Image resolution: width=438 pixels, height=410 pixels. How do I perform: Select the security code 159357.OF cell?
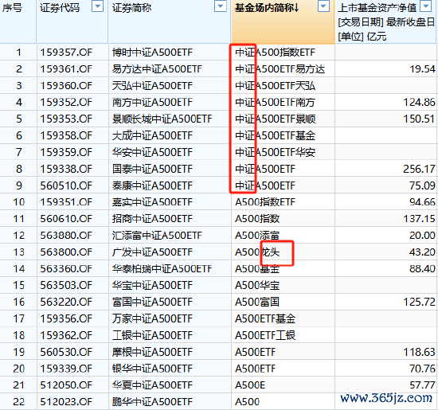(72, 53)
